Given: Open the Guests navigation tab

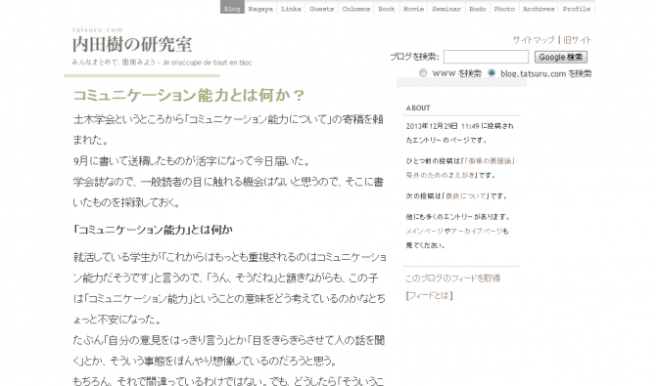Looking at the screenshot, I should tap(321, 8).
